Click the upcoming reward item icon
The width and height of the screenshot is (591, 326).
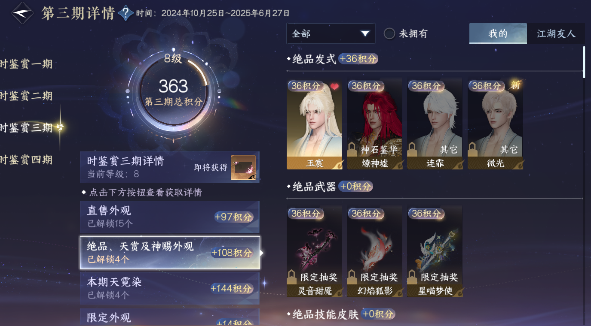243,167
